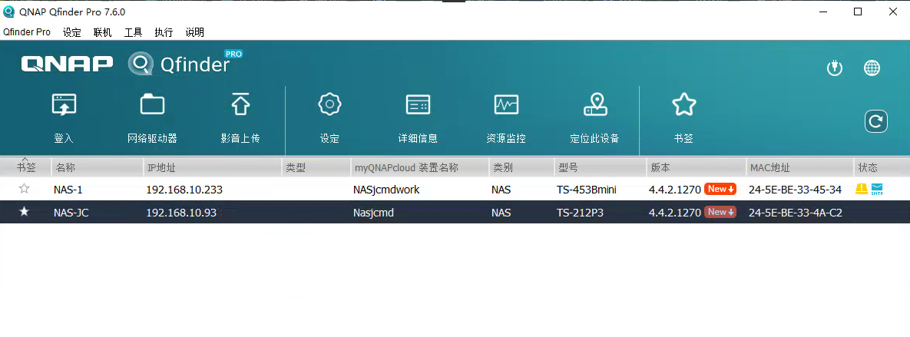Click Qfinder app icon in title bar
This screenshot has width=910, height=337.
pyautogui.click(x=9, y=12)
